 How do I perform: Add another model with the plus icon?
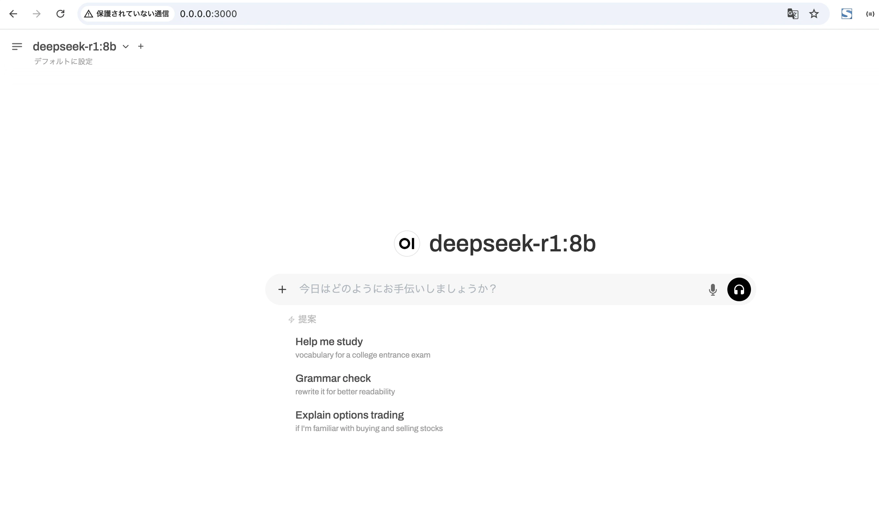click(140, 46)
